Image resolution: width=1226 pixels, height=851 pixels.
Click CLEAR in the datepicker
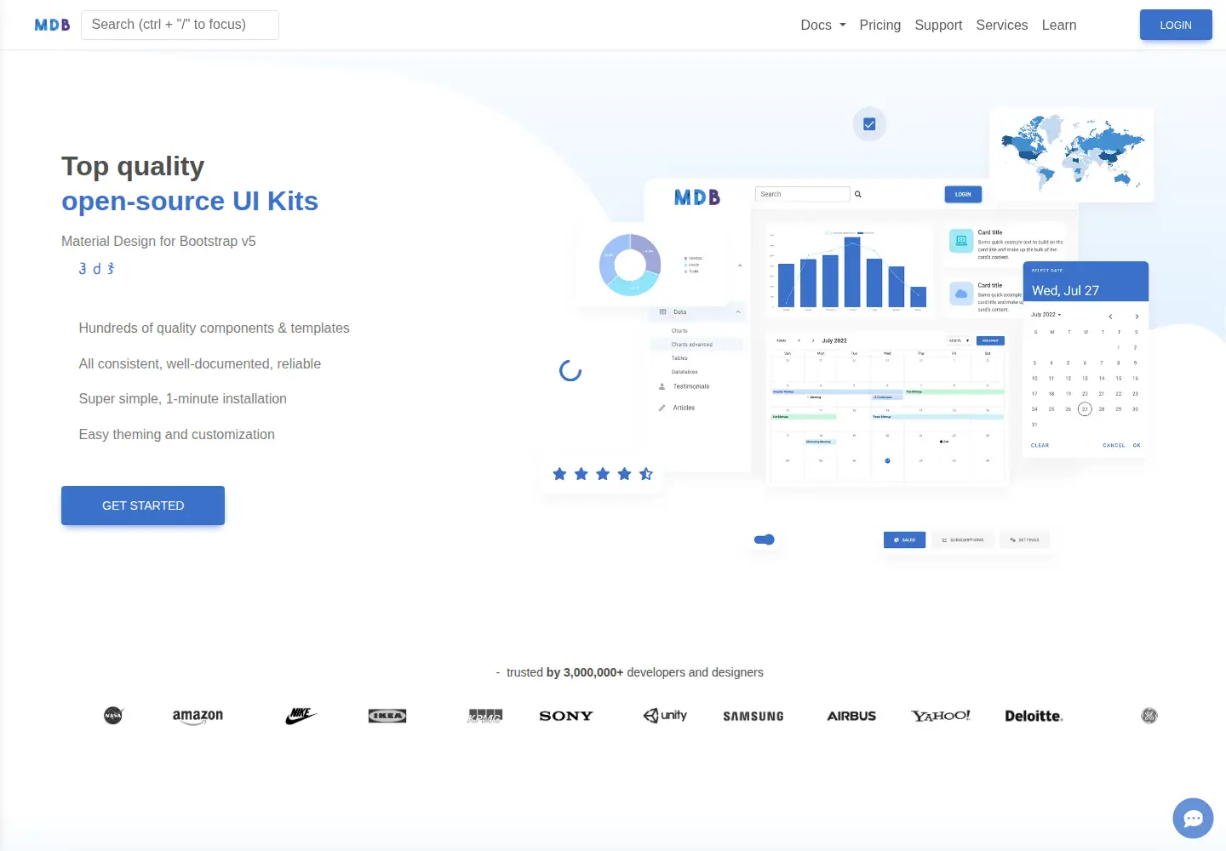click(1040, 445)
